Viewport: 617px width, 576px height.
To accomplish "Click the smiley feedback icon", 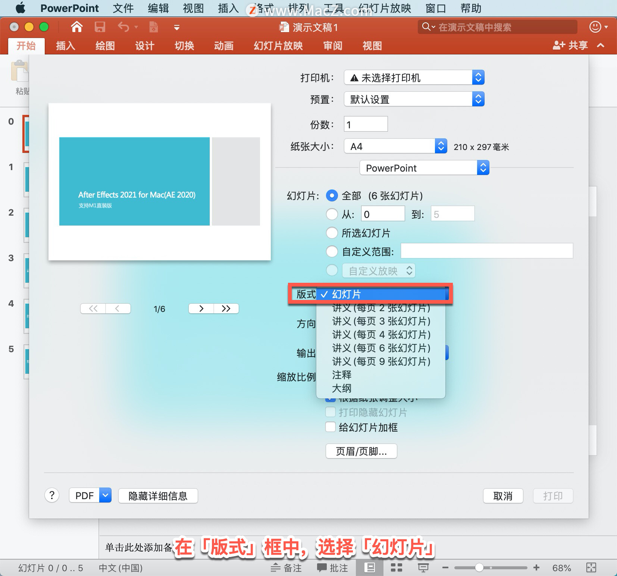I will (595, 27).
